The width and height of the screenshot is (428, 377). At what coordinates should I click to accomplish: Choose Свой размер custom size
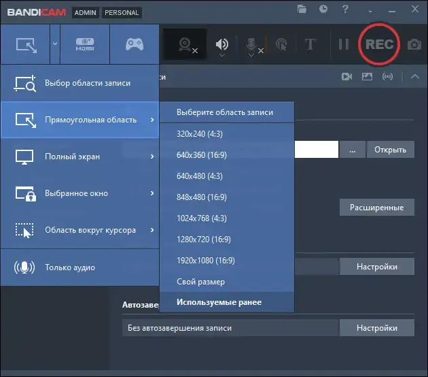(227, 282)
